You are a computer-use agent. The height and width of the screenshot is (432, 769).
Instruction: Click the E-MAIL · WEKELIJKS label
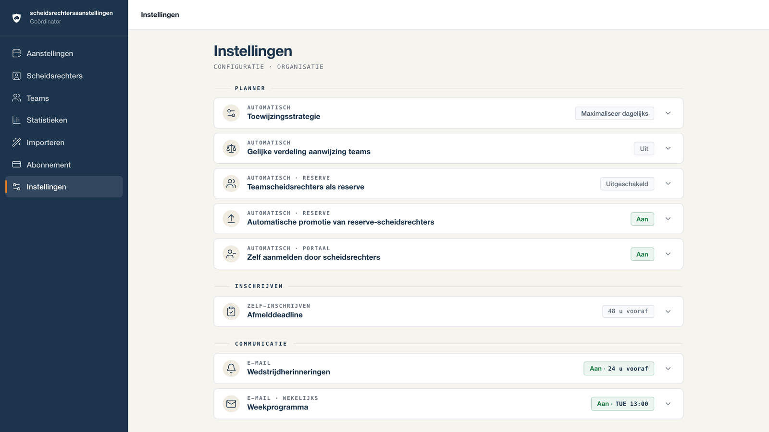[283, 398]
